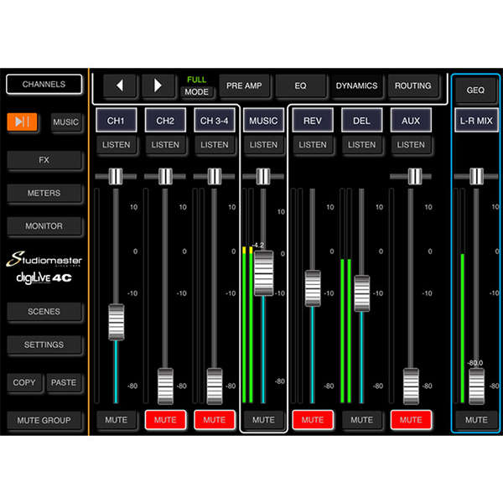Viewport: 503px width, 503px height.
Task: Select the MUSIC channel strip label
Action: [x=263, y=121]
